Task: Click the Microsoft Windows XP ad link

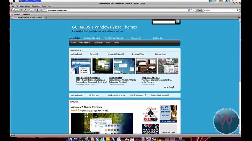Action: pyautogui.click(x=116, y=54)
